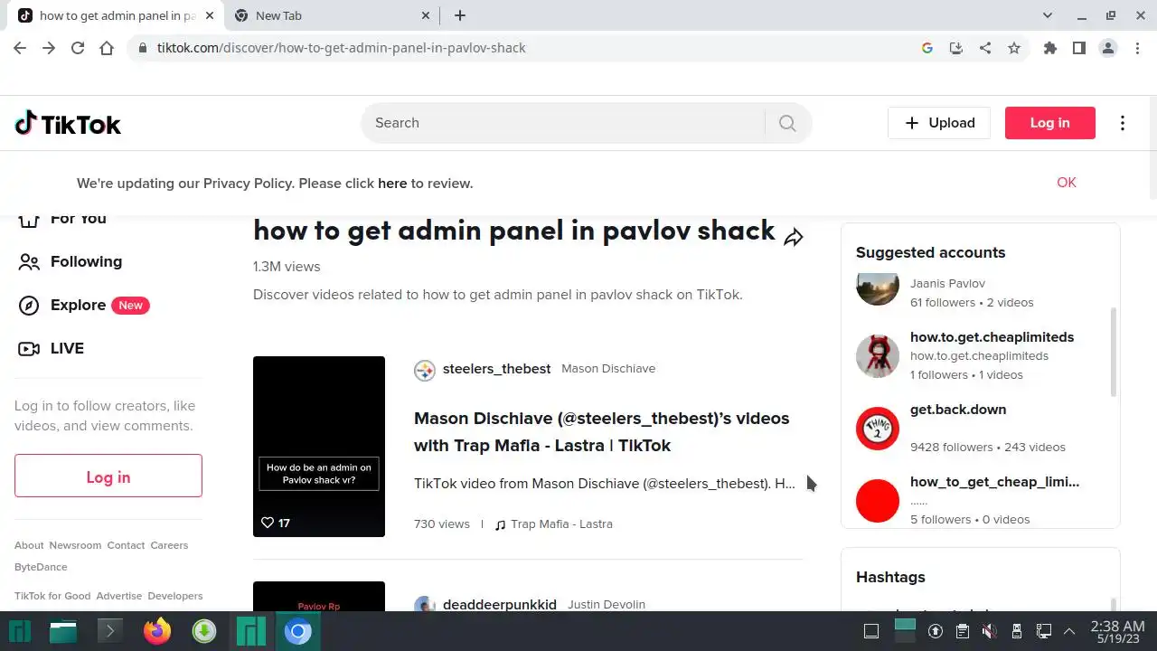Click the get.back.down Thing 2 avatar
Screen dimensions: 1157x651
878,428
